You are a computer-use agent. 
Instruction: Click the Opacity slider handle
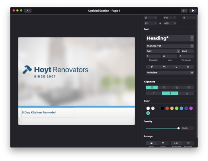coord(178,128)
